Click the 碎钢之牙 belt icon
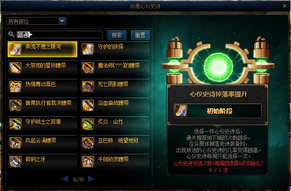The width and height of the screenshot is (291, 191). click(x=15, y=162)
